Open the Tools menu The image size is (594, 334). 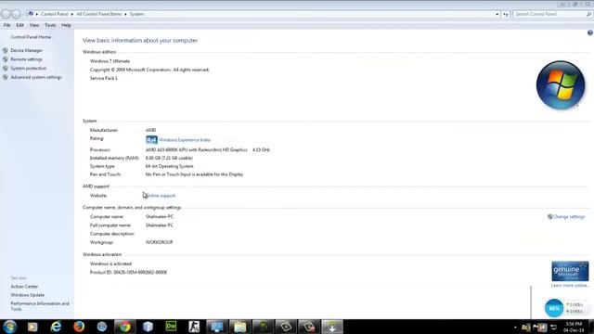point(50,25)
